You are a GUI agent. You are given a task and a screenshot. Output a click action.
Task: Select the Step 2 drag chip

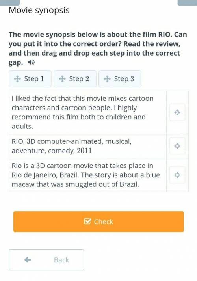pyautogui.click(x=75, y=79)
